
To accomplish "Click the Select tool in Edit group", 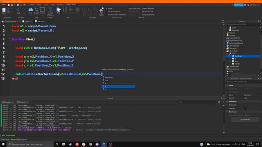I will click(x=43, y=11).
